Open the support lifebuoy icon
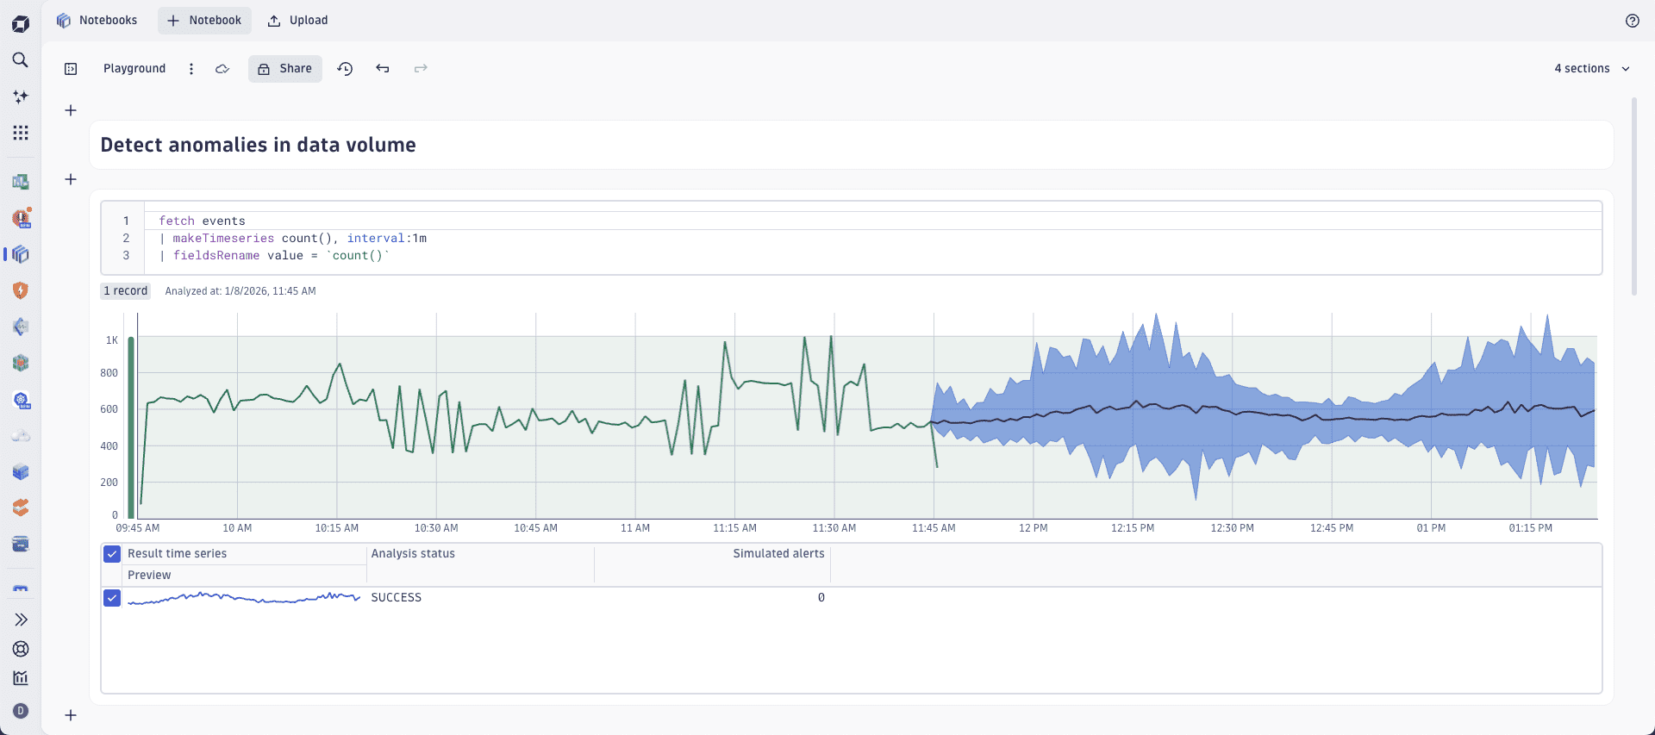 point(21,649)
